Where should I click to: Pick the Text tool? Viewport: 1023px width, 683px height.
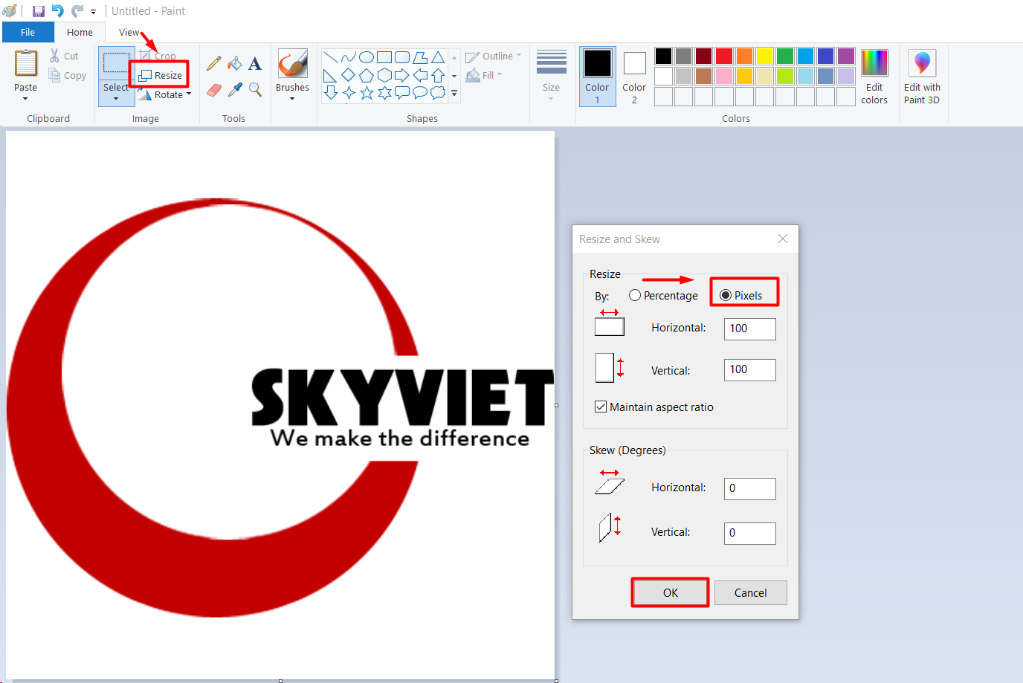[255, 64]
